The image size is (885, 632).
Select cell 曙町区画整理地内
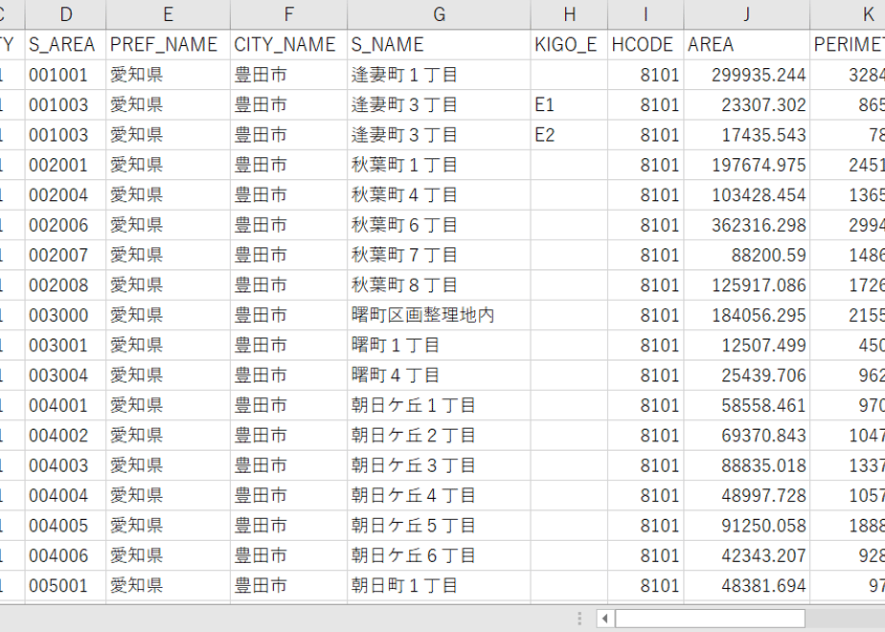(x=439, y=315)
